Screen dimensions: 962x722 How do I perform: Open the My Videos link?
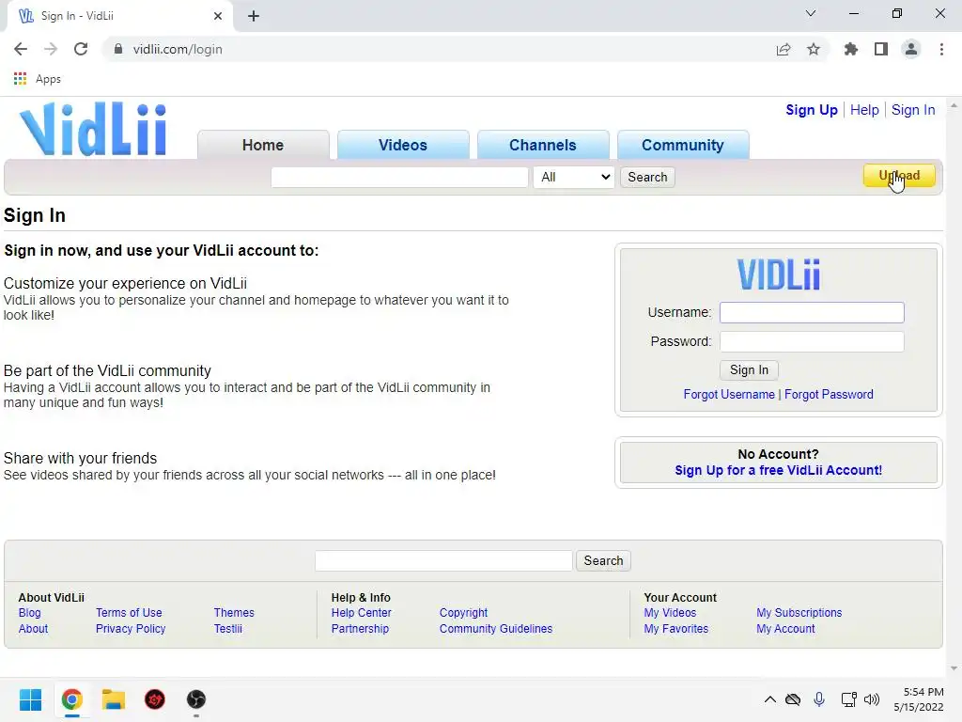tap(670, 613)
